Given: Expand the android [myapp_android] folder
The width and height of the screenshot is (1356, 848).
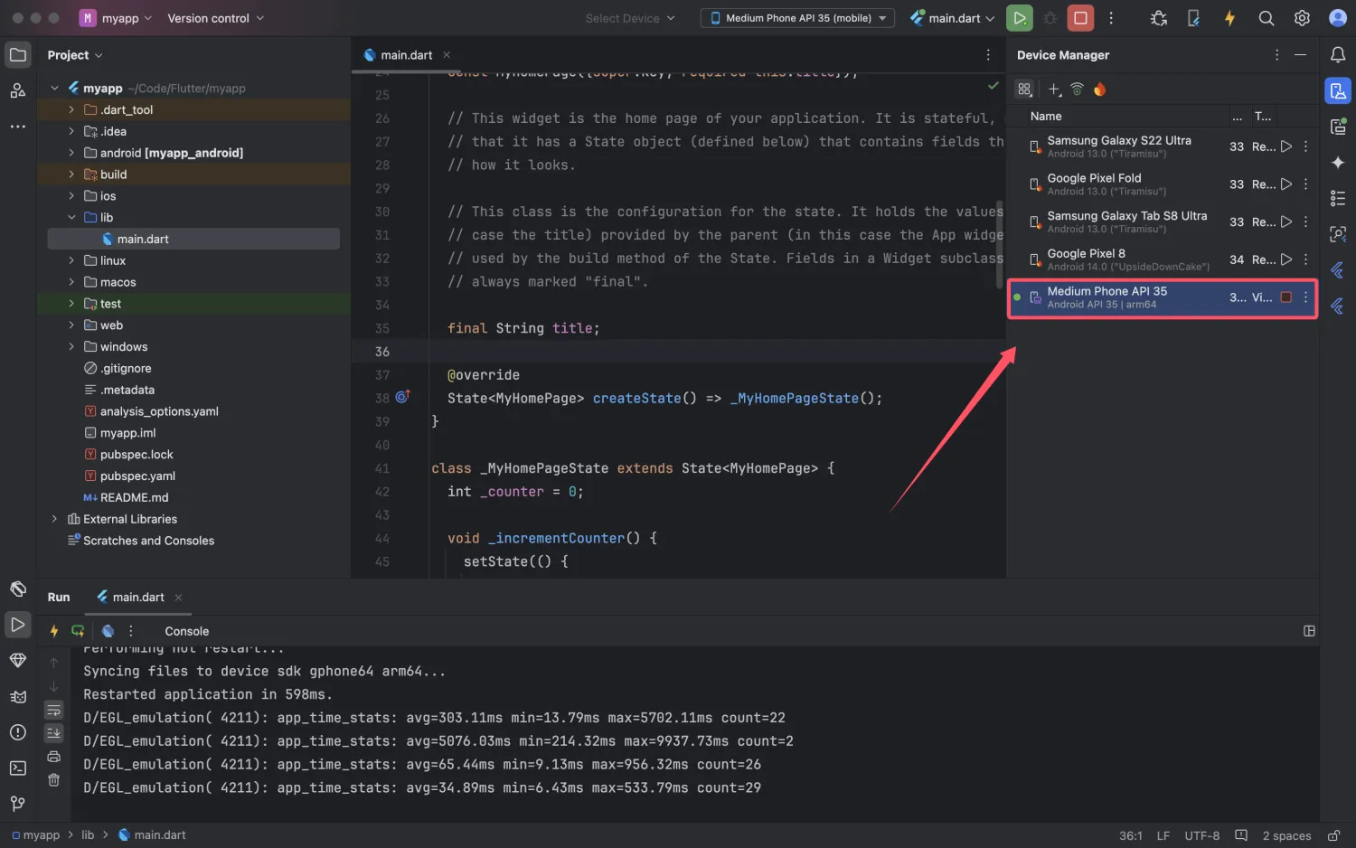Looking at the screenshot, I should (x=71, y=153).
